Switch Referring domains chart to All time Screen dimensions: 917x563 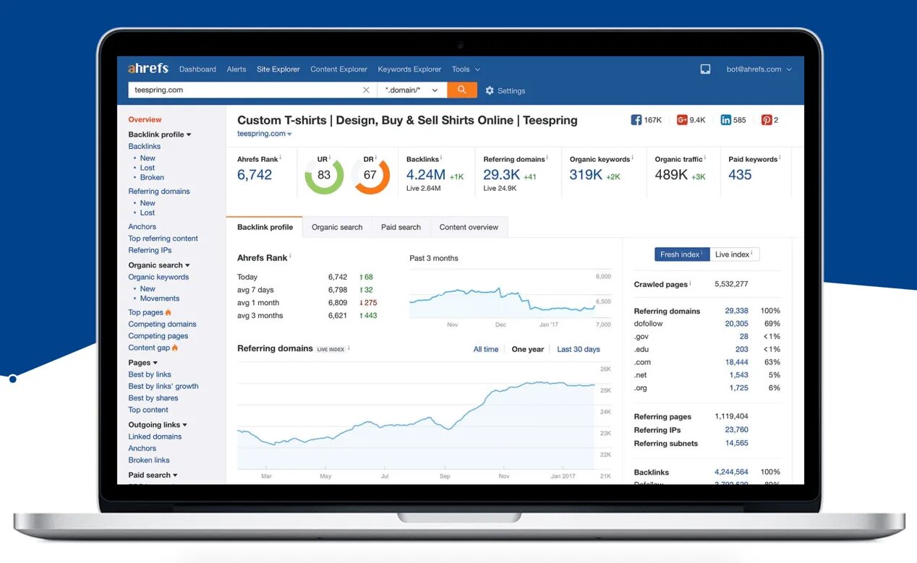click(486, 349)
